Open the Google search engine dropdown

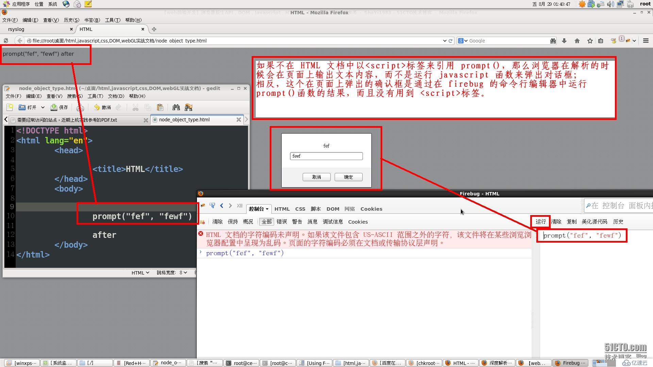point(463,41)
